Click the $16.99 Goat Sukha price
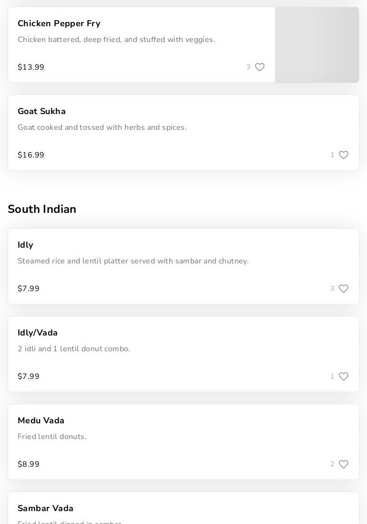This screenshot has height=524, width=367. click(31, 155)
